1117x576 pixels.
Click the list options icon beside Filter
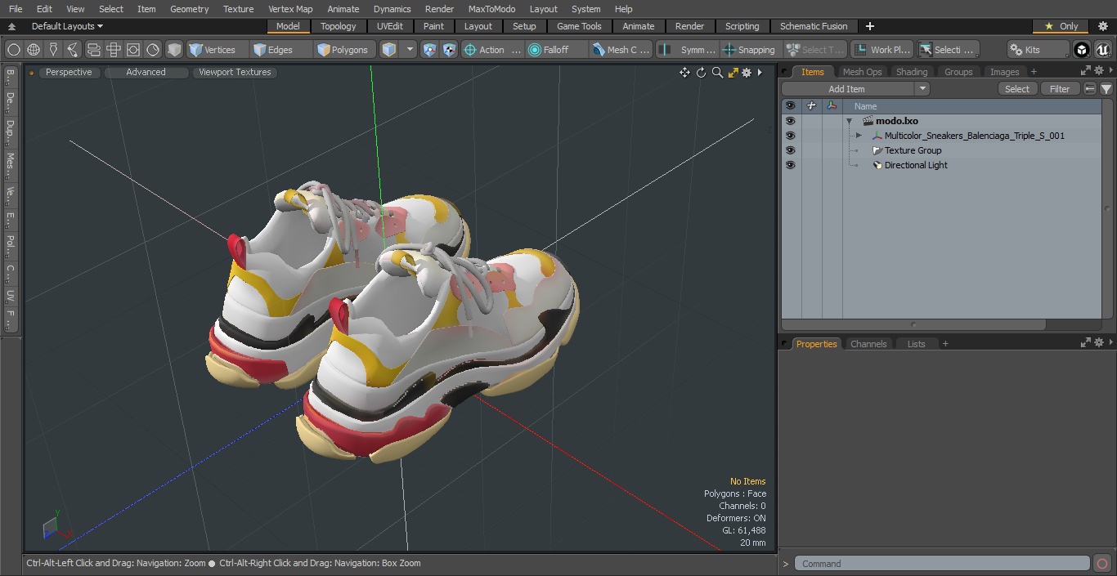1090,89
